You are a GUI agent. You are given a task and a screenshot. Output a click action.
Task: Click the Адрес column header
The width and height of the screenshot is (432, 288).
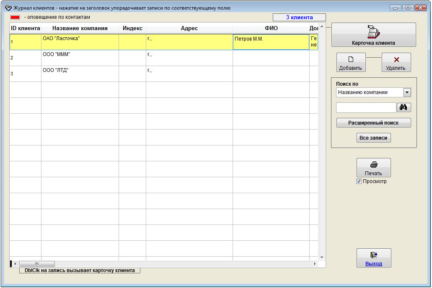tap(189, 28)
